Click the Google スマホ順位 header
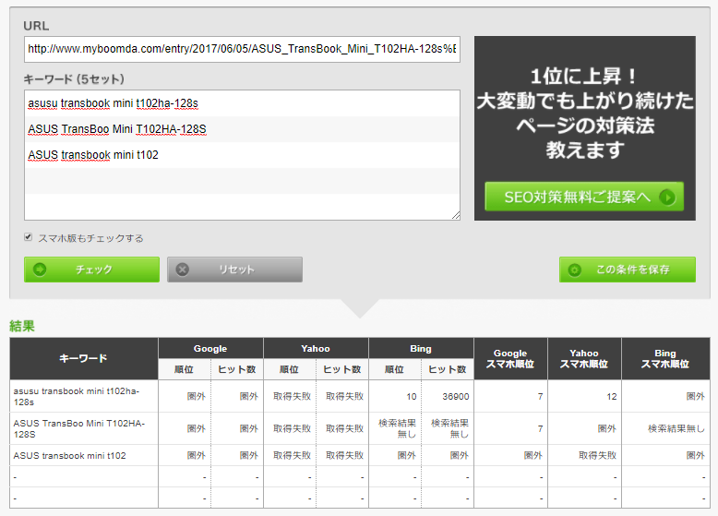This screenshot has width=718, height=516. [510, 358]
